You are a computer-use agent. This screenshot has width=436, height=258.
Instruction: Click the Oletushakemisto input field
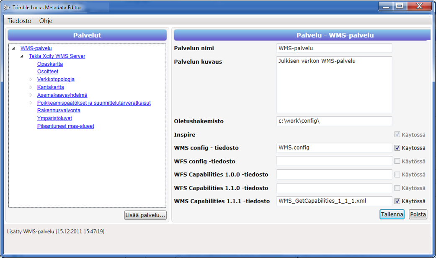pyautogui.click(x=334, y=121)
